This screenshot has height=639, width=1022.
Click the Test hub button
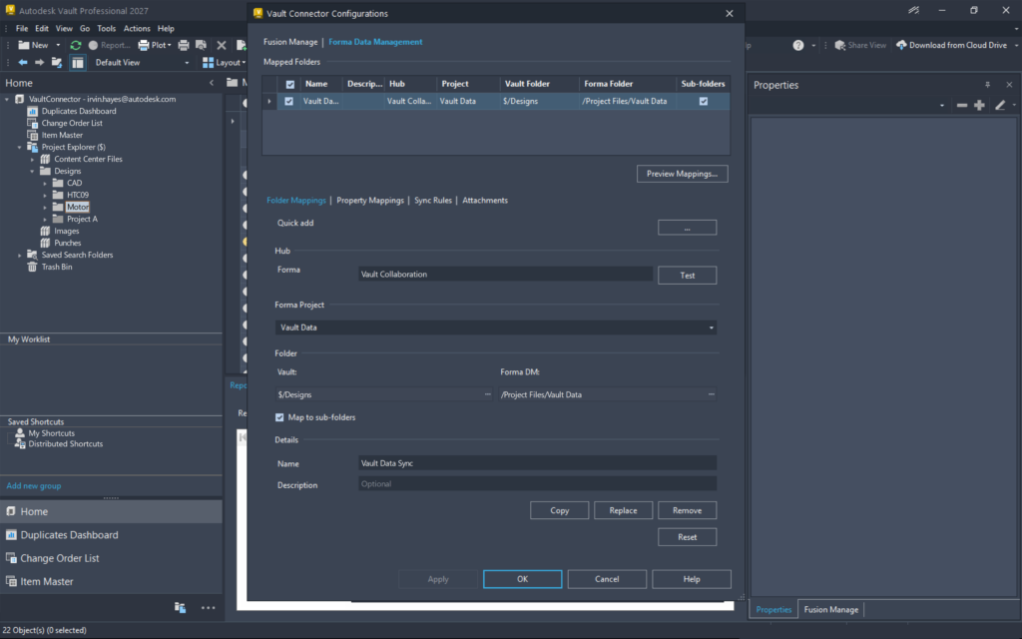pos(687,276)
